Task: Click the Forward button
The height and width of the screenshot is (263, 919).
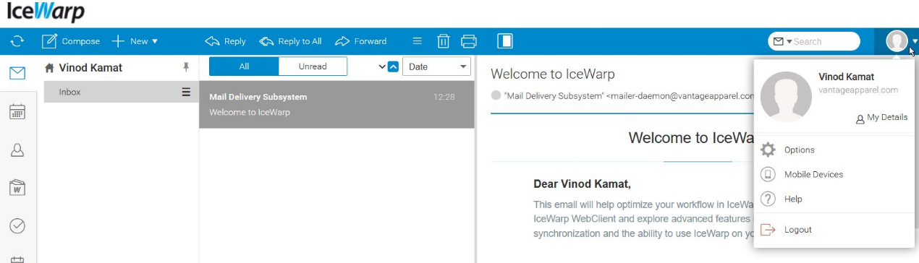Action: [x=361, y=41]
